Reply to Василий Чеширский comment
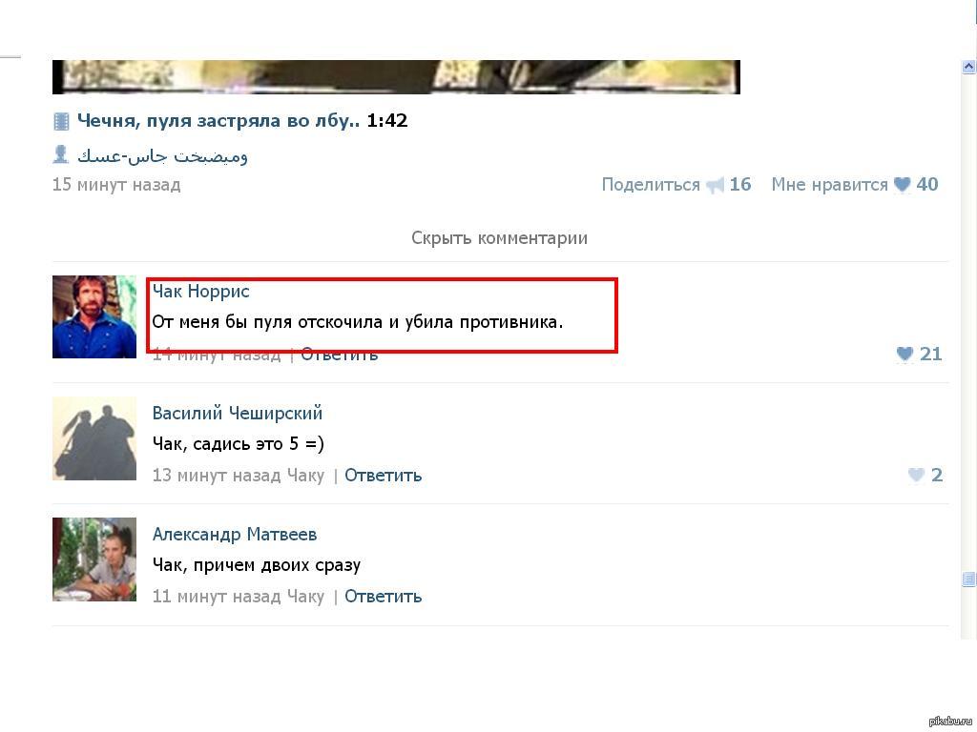 point(384,476)
